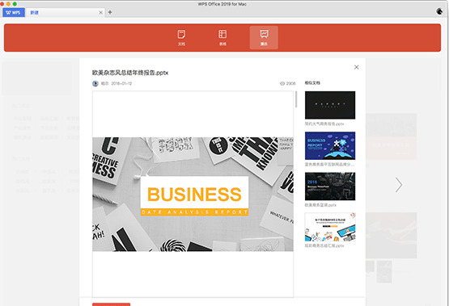
Task: Click the red button at dialog bottom
Action: pos(111,304)
